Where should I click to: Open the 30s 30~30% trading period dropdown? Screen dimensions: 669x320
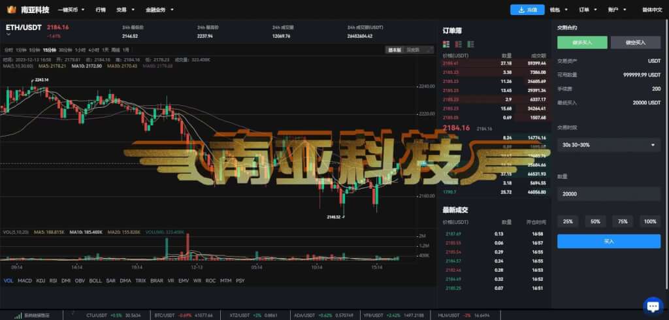tap(609, 144)
